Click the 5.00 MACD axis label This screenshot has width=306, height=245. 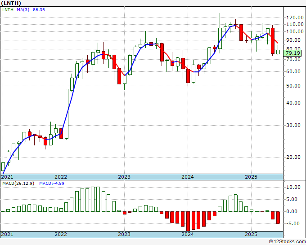point(292,199)
